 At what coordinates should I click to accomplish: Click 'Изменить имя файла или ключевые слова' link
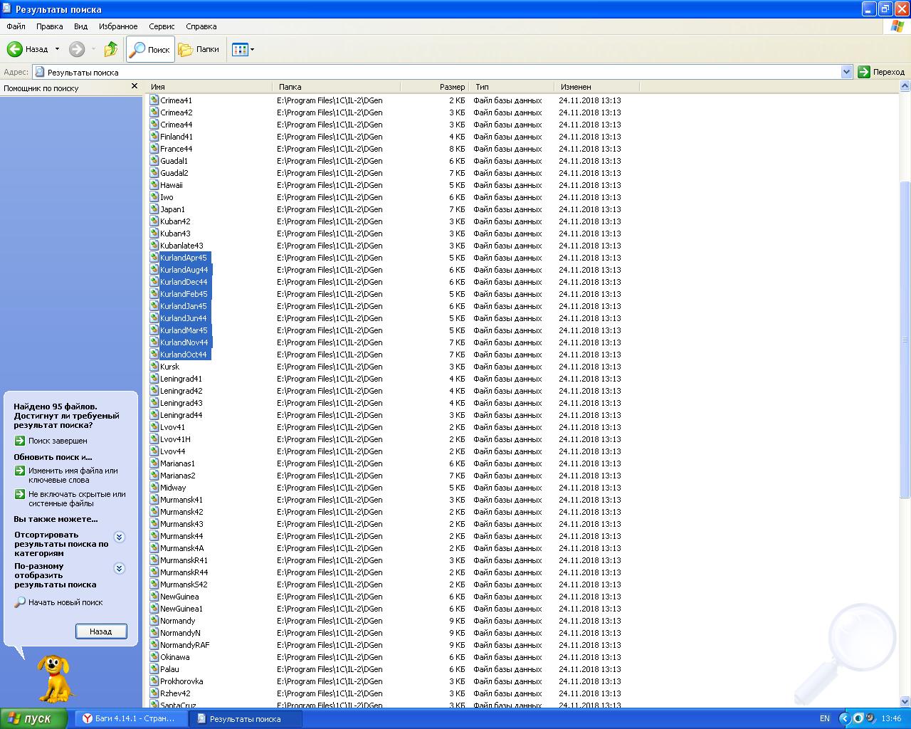(73, 475)
